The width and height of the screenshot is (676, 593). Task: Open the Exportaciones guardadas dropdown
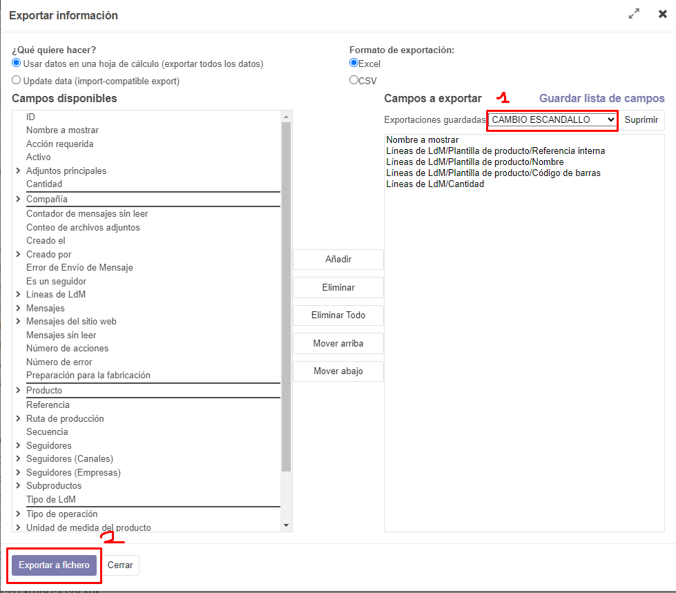(552, 119)
